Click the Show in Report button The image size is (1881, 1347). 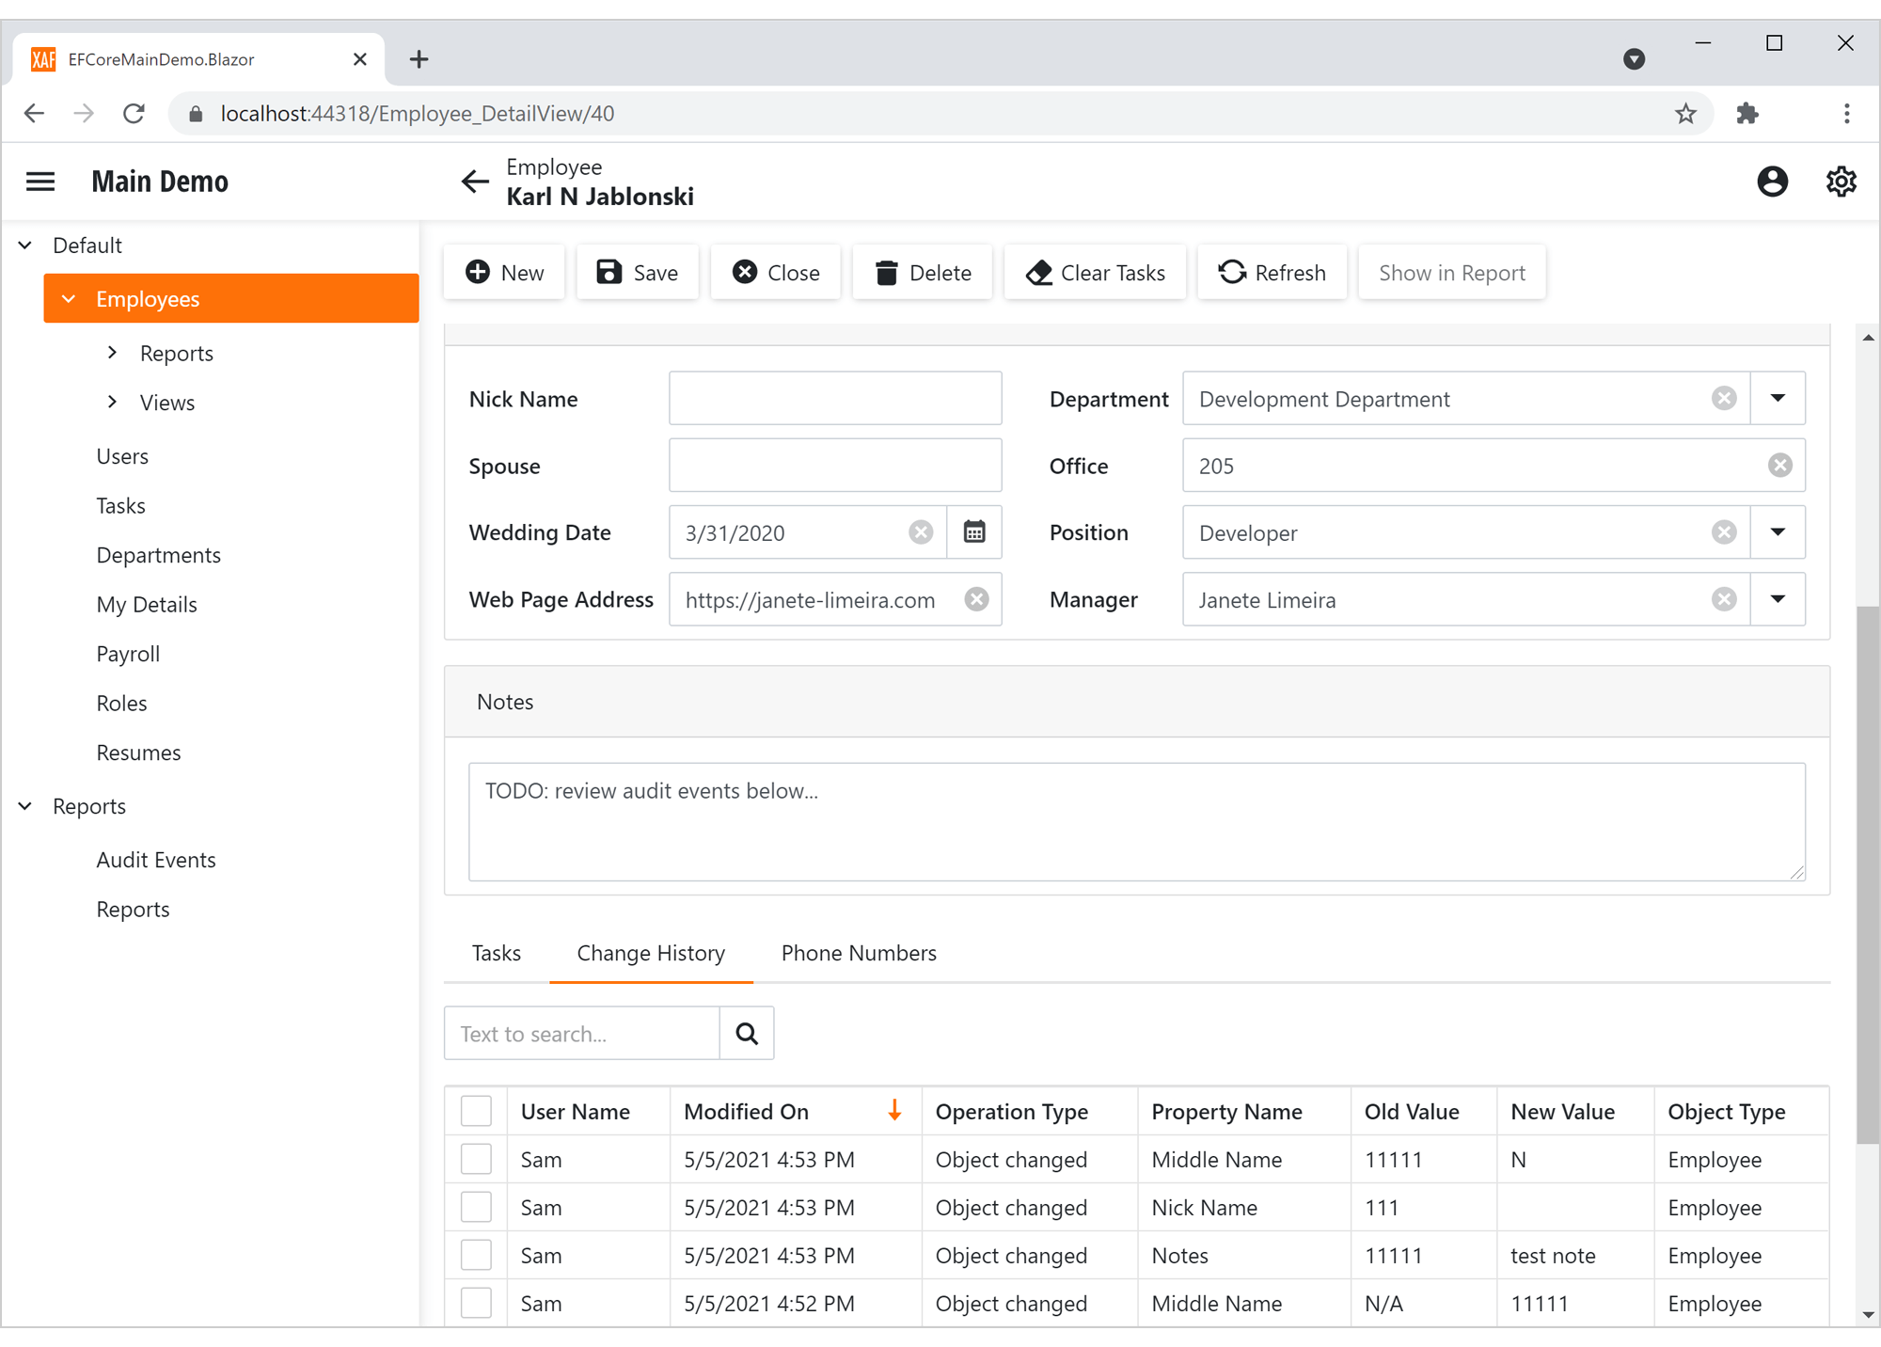[1451, 272]
